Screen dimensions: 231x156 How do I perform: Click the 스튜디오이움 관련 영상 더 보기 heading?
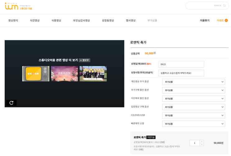click(58, 60)
